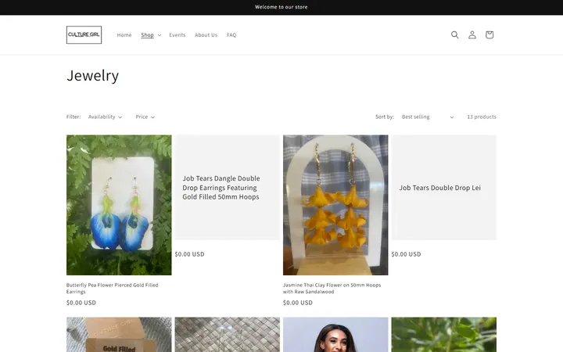Go to the Home page
Screen dimensions: 563x352
point(124,35)
